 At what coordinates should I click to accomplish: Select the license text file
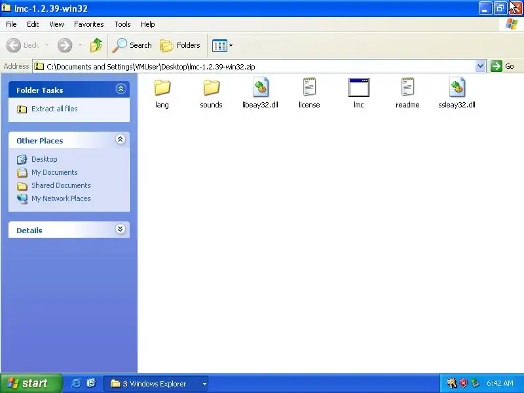pos(309,94)
